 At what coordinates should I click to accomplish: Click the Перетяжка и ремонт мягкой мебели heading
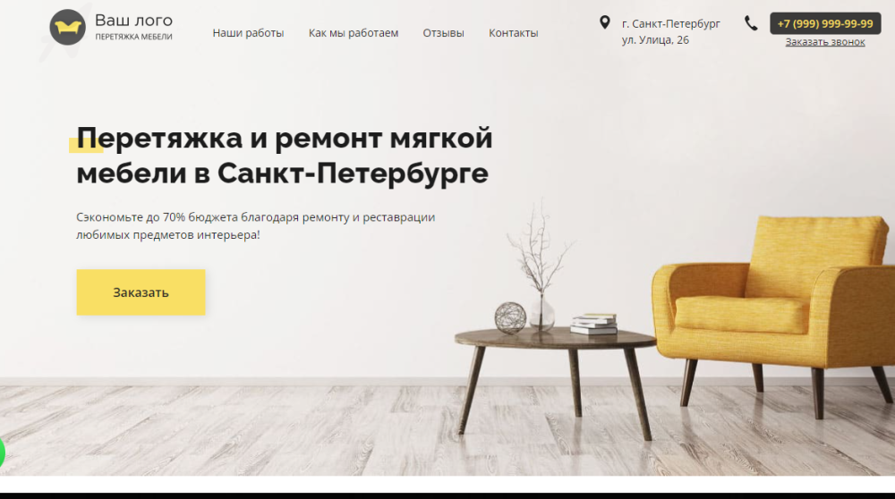coord(285,155)
